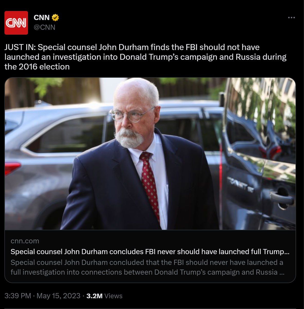Click the 3:39 PM timestamp
Viewport: 304px width, 309px height.
(18, 296)
